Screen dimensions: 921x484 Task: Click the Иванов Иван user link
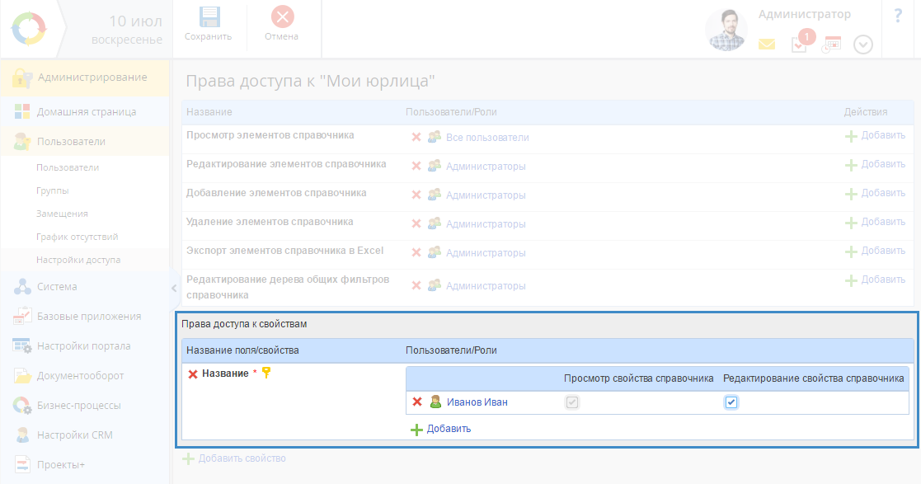477,402
